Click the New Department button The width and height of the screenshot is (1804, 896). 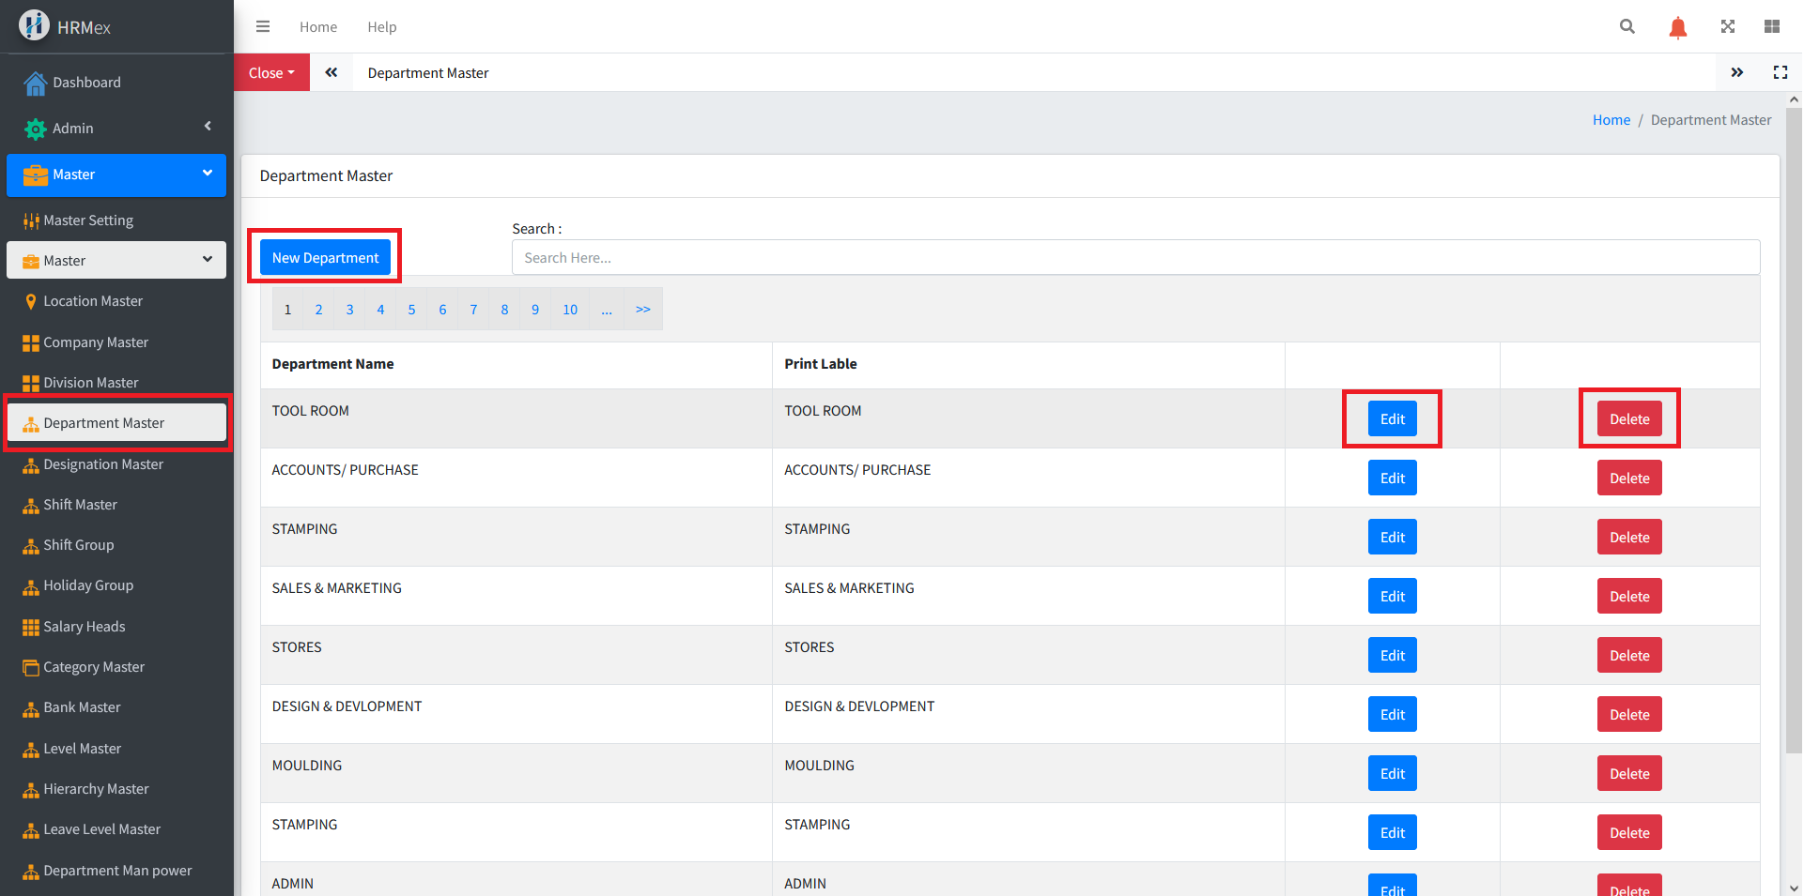tap(325, 258)
